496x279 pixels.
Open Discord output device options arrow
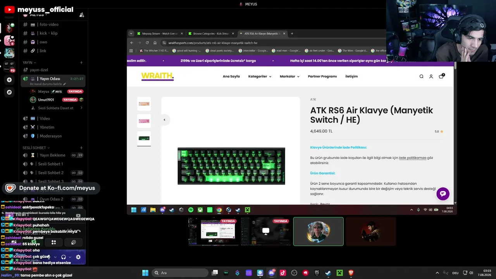coord(70,257)
